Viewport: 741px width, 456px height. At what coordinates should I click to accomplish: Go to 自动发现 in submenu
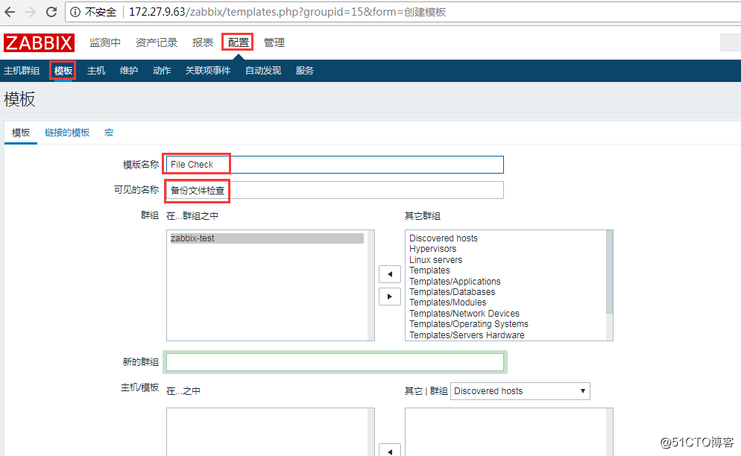click(263, 70)
